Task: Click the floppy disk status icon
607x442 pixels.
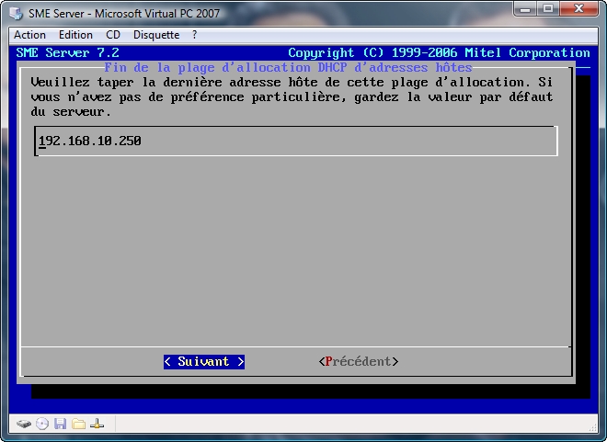Action: tap(60, 424)
